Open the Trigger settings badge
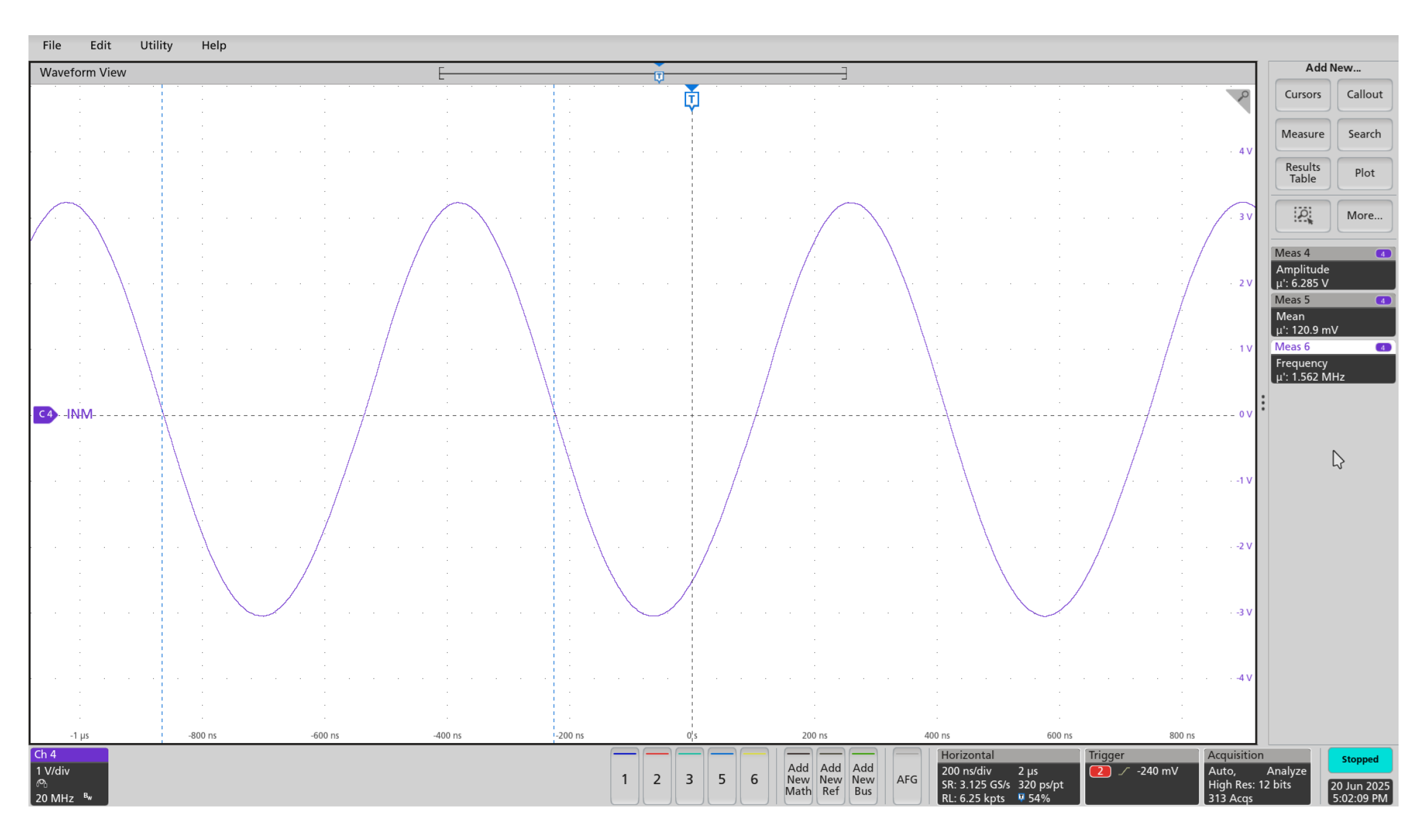The height and width of the screenshot is (827, 1427). [1141, 777]
